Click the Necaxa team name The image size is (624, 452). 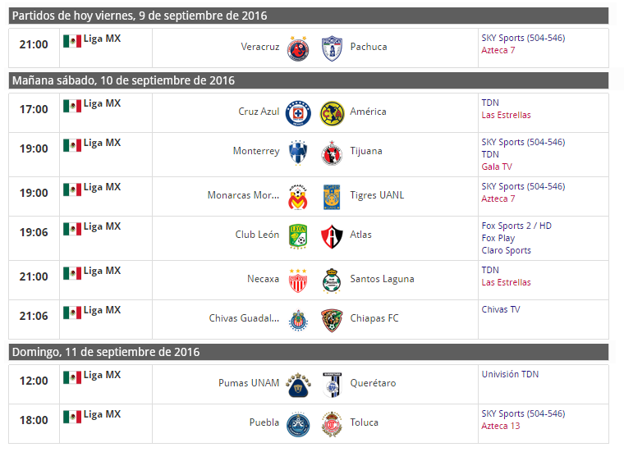(263, 279)
